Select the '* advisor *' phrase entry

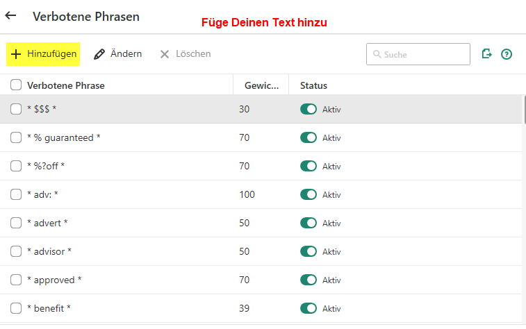tap(49, 251)
